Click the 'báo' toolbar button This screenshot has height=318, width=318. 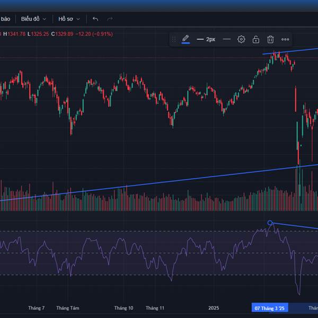coord(5,19)
